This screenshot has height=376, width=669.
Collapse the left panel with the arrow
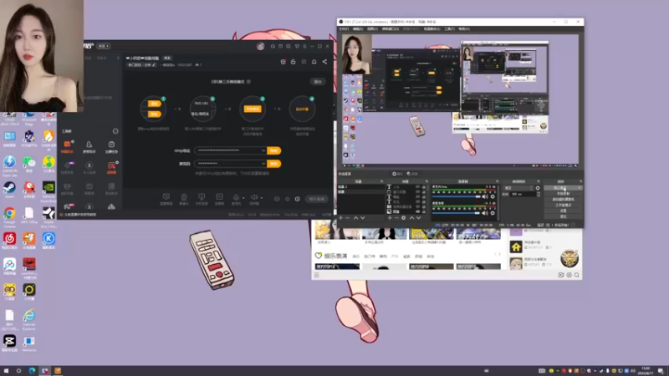tap(118, 58)
